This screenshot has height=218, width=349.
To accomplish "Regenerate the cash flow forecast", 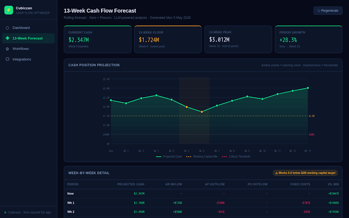I will pos(328,11).
